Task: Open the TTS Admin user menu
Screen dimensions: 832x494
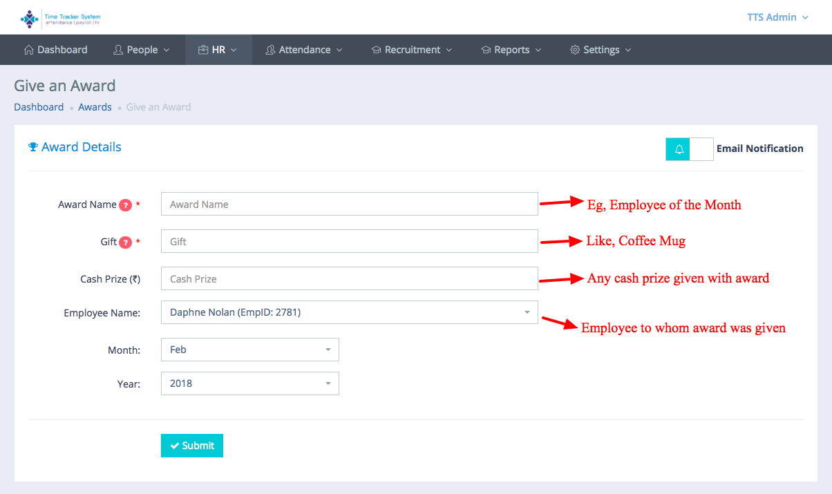Action: tap(777, 17)
